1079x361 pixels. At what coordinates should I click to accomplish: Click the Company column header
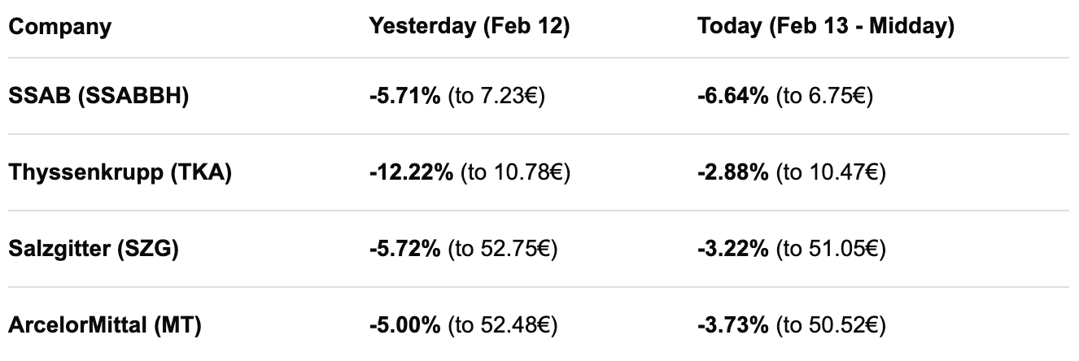pos(59,27)
